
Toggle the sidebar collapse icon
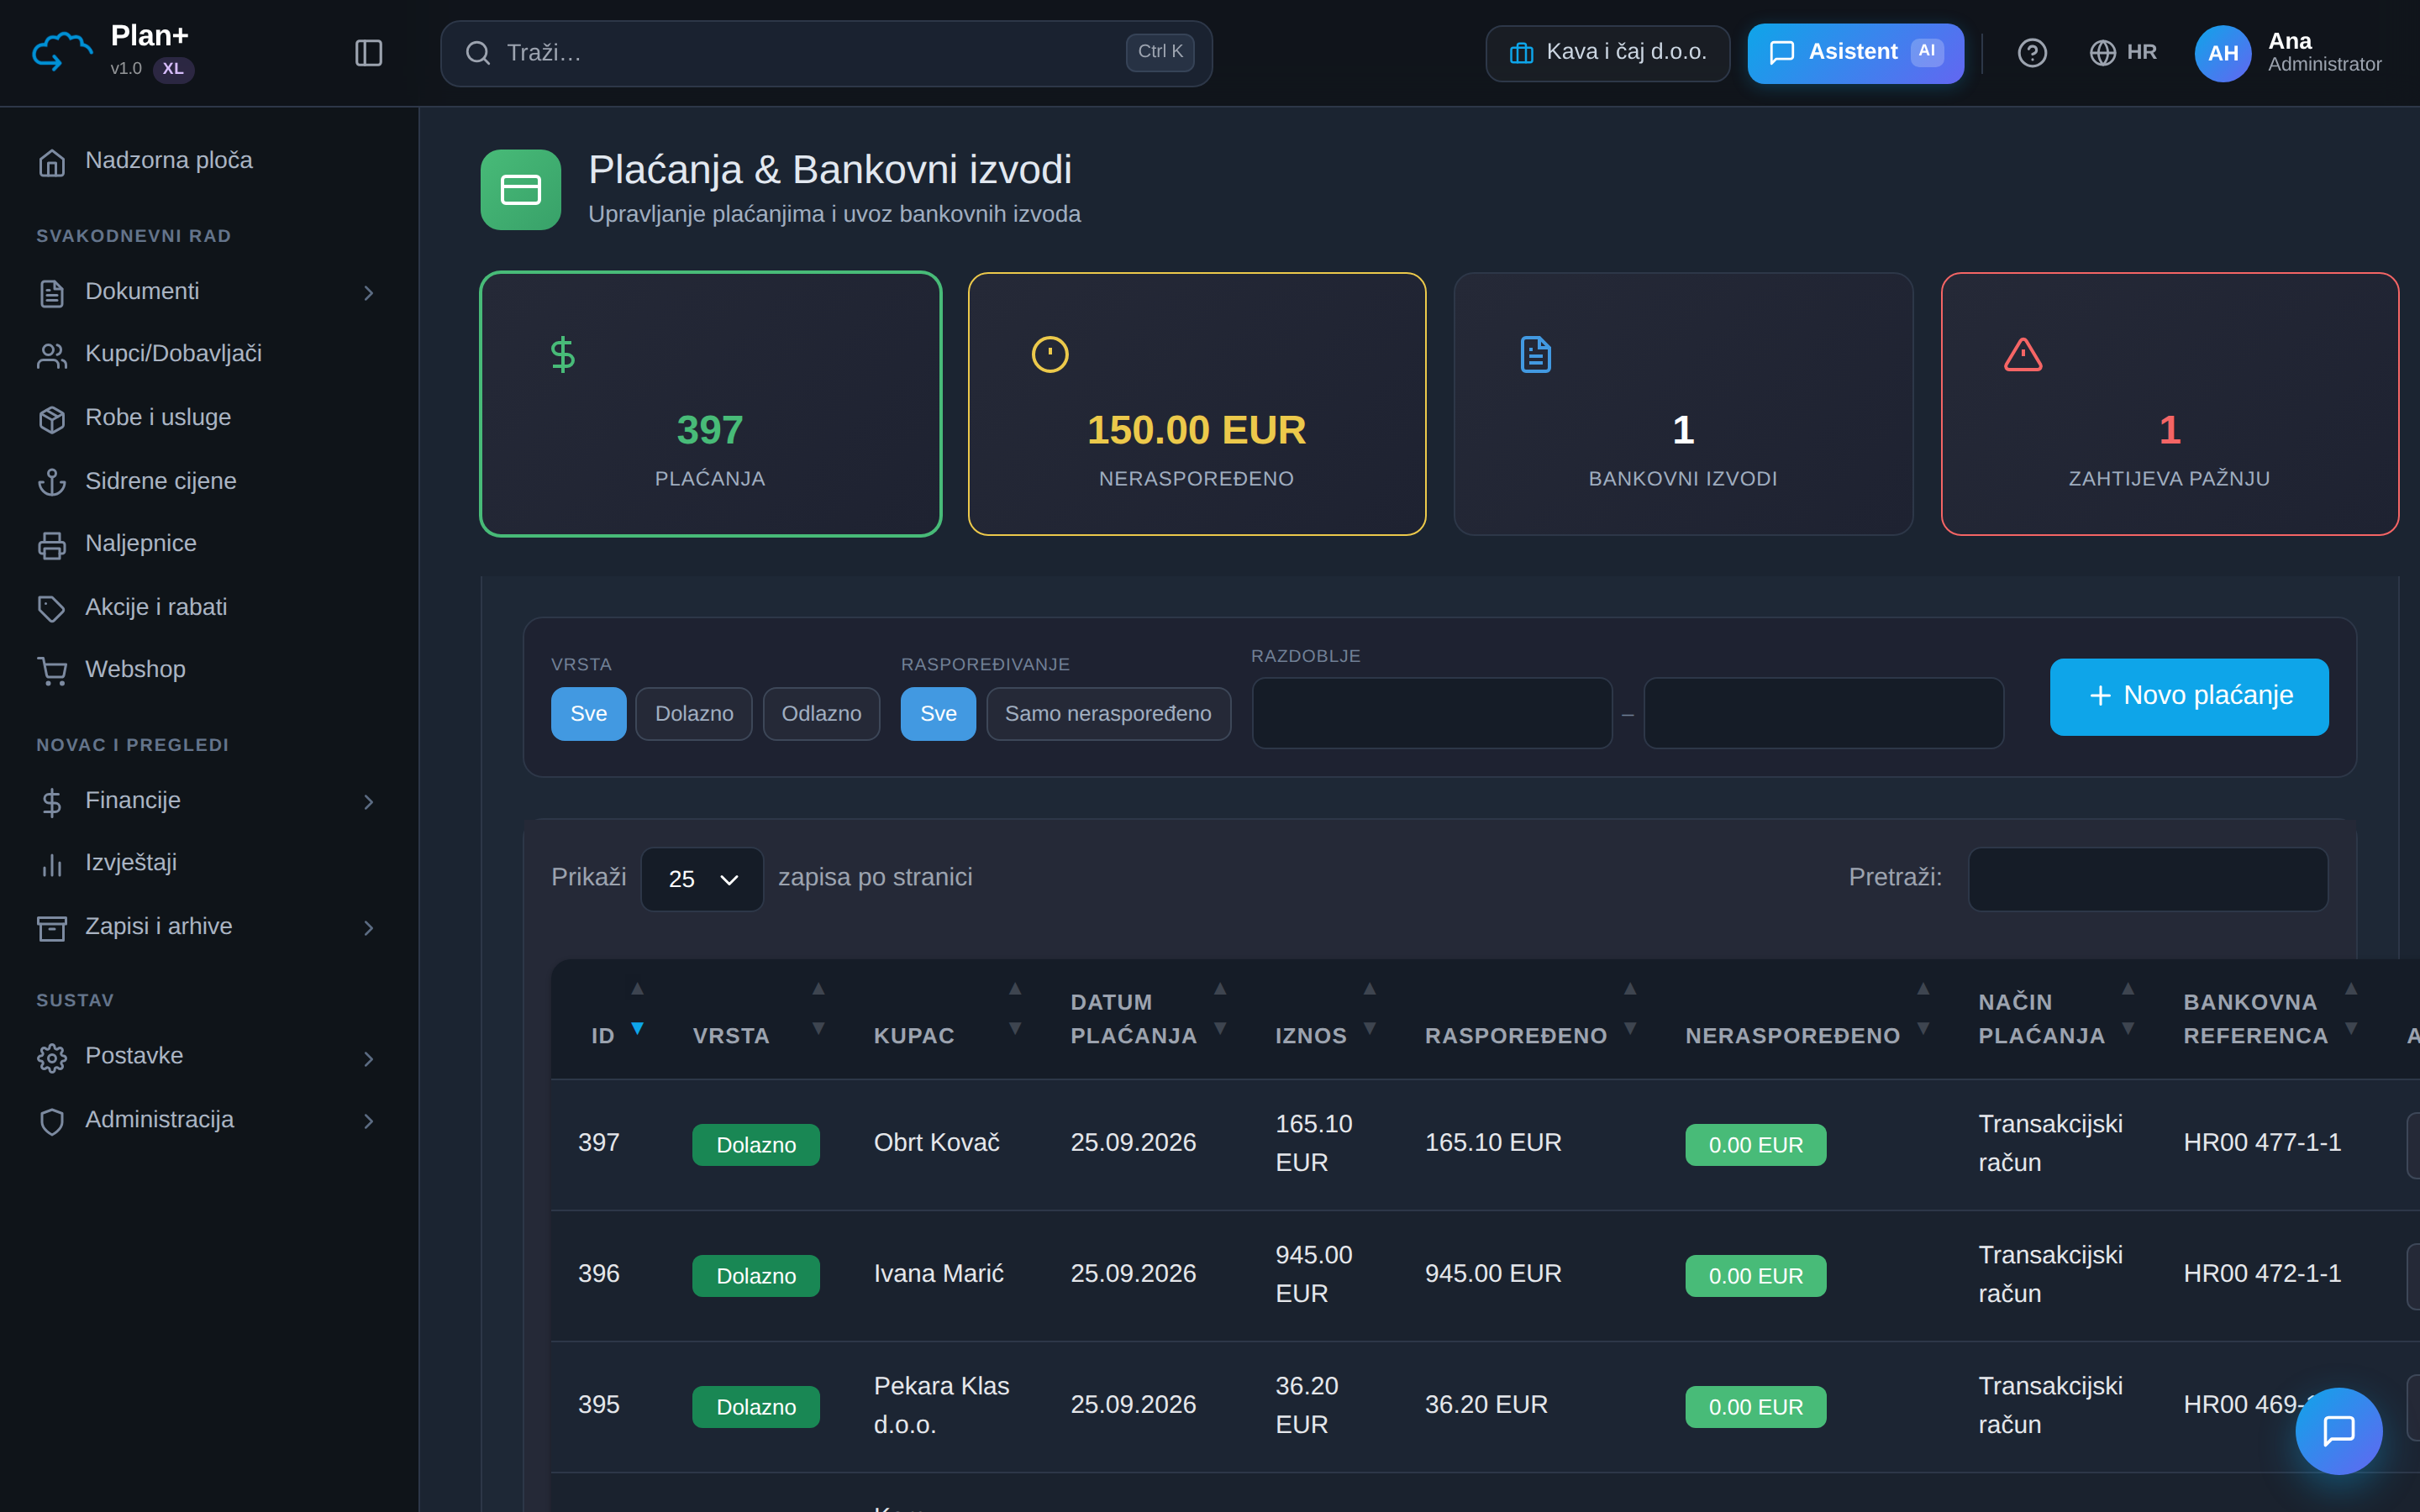[369, 53]
